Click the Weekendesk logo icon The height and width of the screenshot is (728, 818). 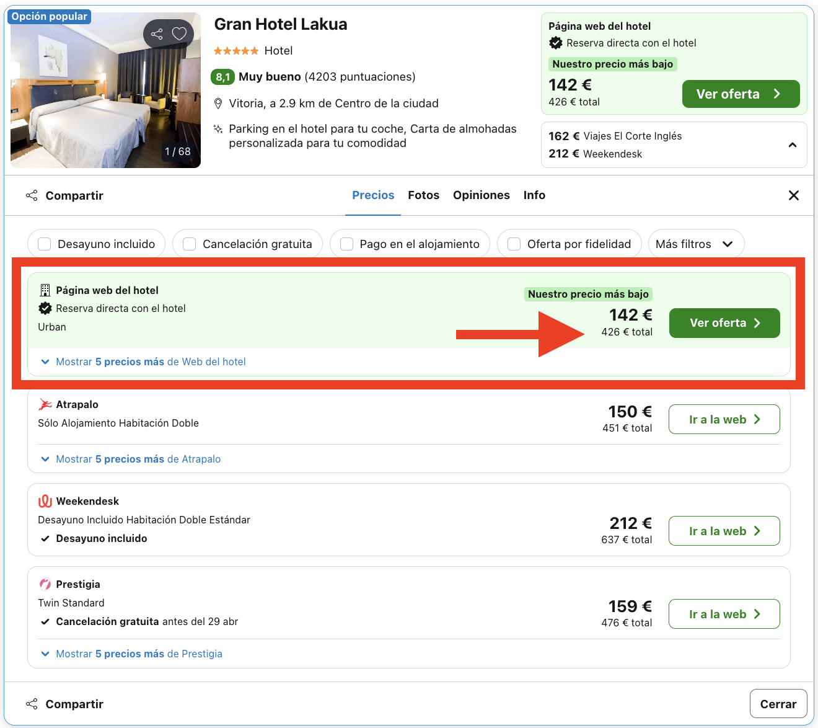pos(45,501)
